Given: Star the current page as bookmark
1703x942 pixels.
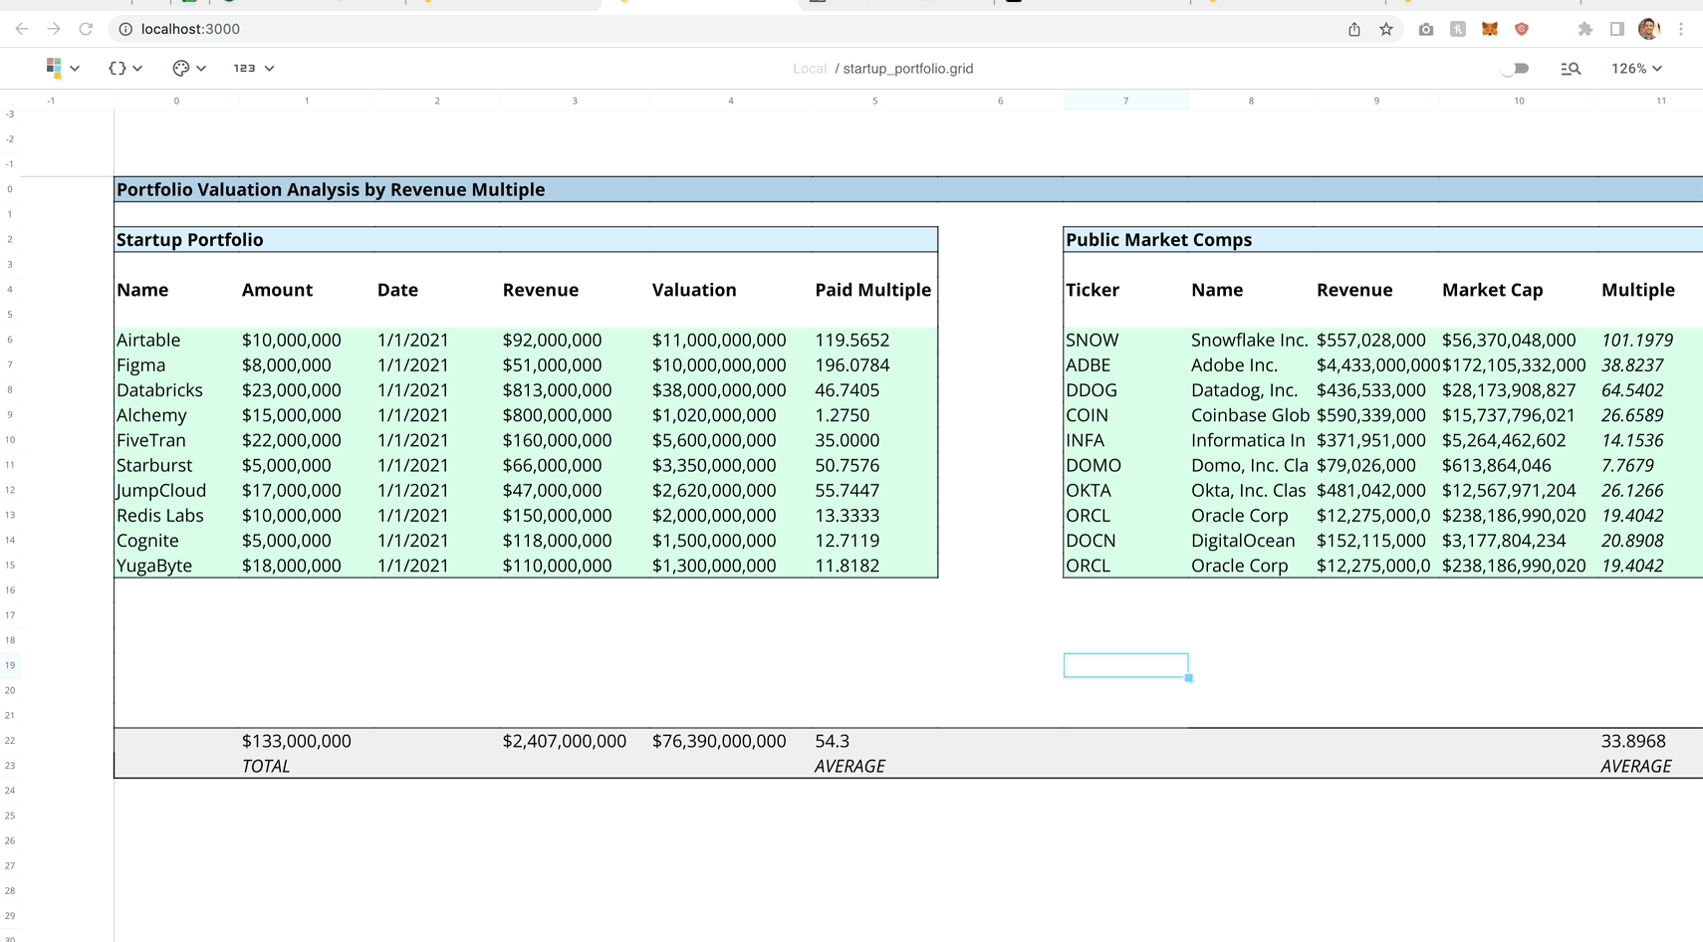Looking at the screenshot, I should coord(1385,29).
